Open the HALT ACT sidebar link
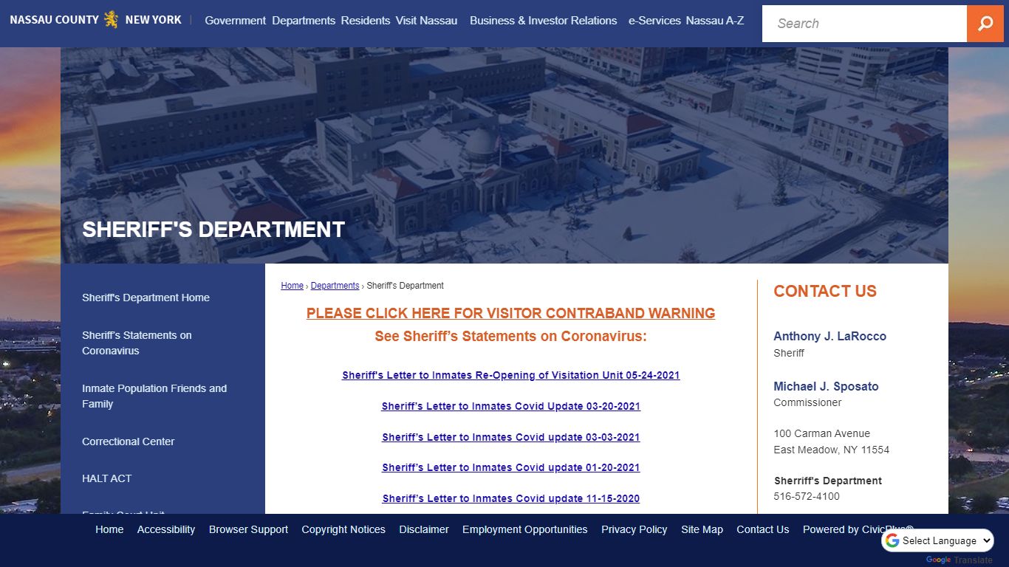 (106, 478)
